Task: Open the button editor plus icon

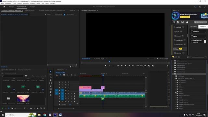Action: click(168, 66)
